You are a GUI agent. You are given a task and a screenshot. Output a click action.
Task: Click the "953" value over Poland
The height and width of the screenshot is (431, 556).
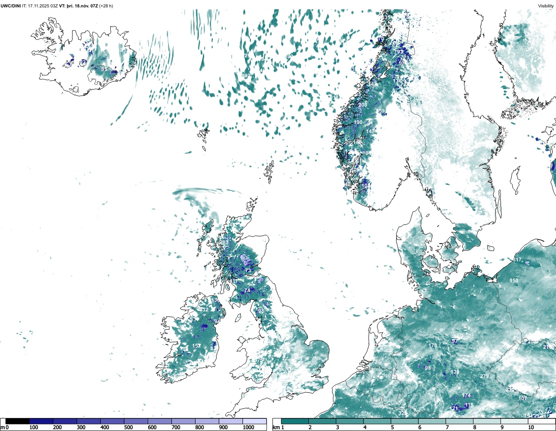pos(514,281)
